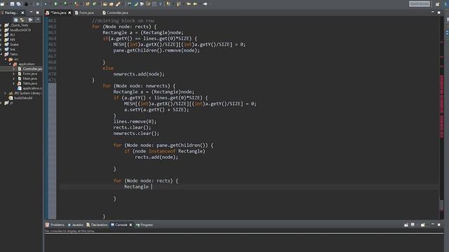449x252 pixels.
Task: Open the Progress tab
Action: point(145,225)
